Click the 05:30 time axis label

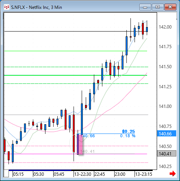[x=39, y=174]
